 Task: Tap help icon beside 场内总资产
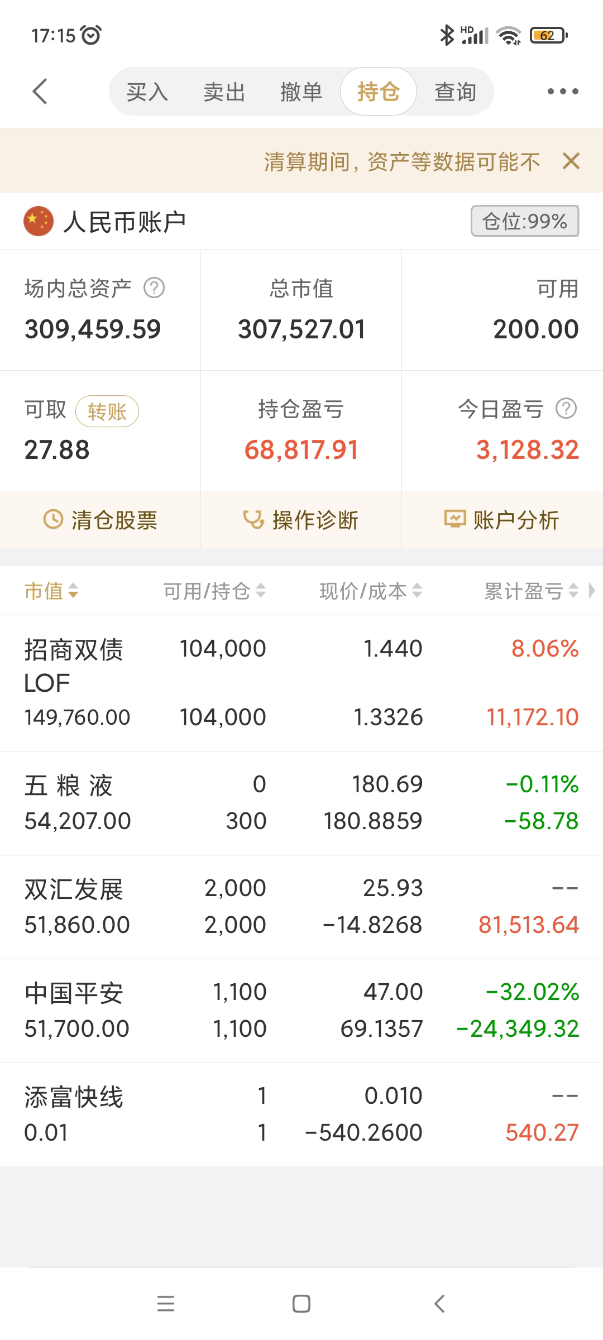pyautogui.click(x=154, y=288)
